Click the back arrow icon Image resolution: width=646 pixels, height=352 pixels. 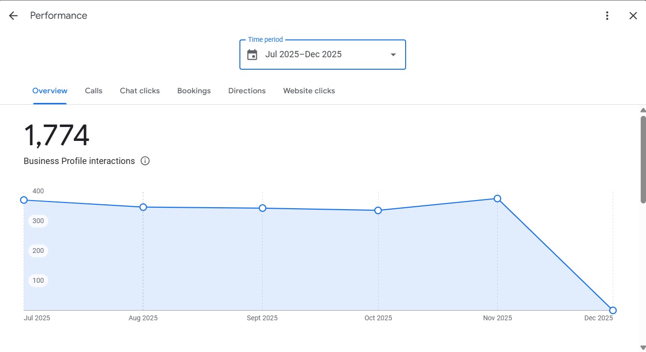(x=13, y=15)
